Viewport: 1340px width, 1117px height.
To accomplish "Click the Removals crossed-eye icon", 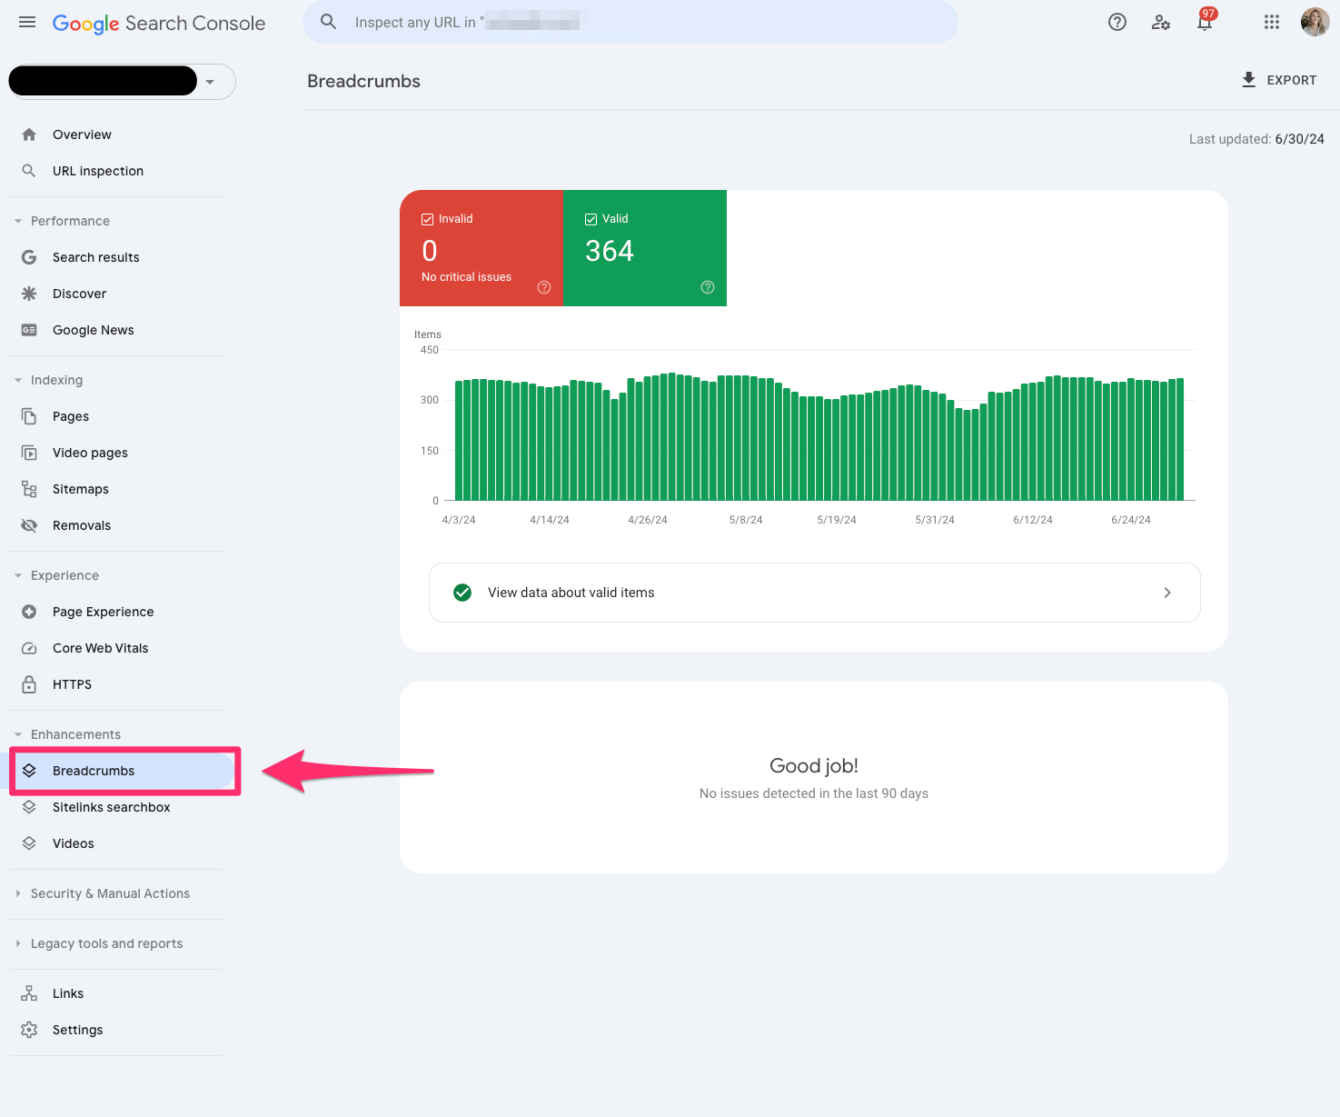I will click(x=29, y=525).
